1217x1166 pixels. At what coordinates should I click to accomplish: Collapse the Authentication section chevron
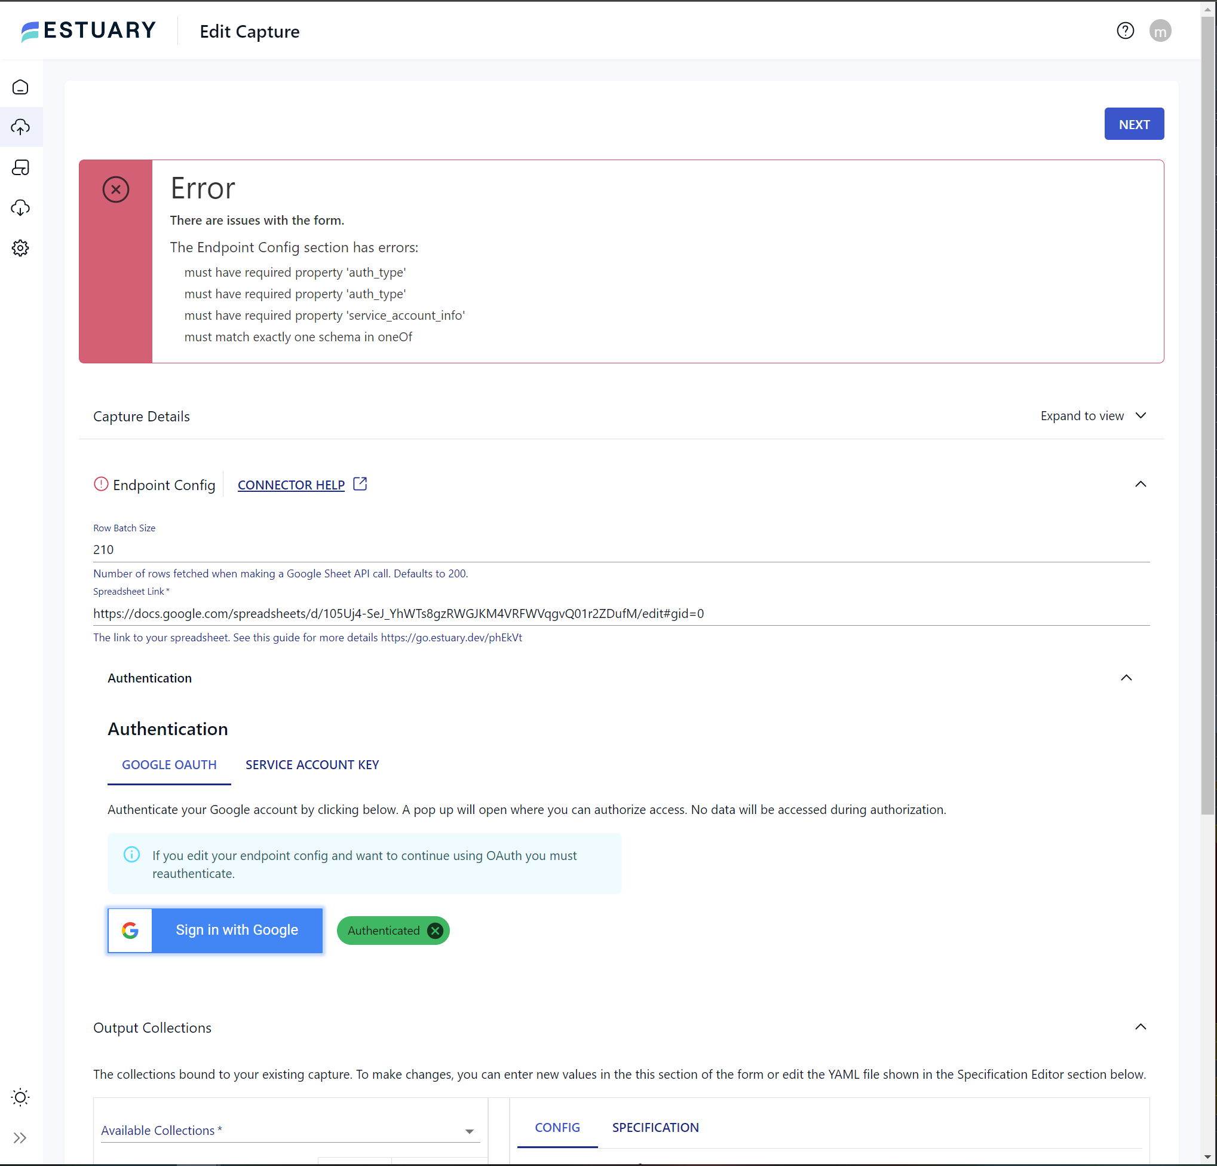(1126, 678)
